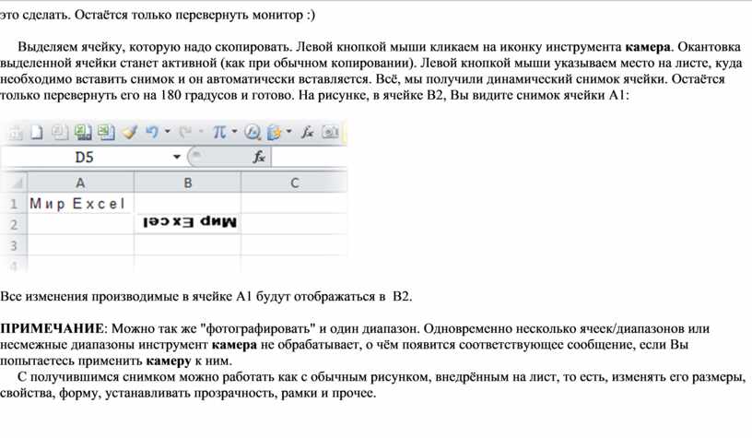This screenshot has height=438, width=752.
Task: Click the Select All corner triangle
Action: coord(17,183)
